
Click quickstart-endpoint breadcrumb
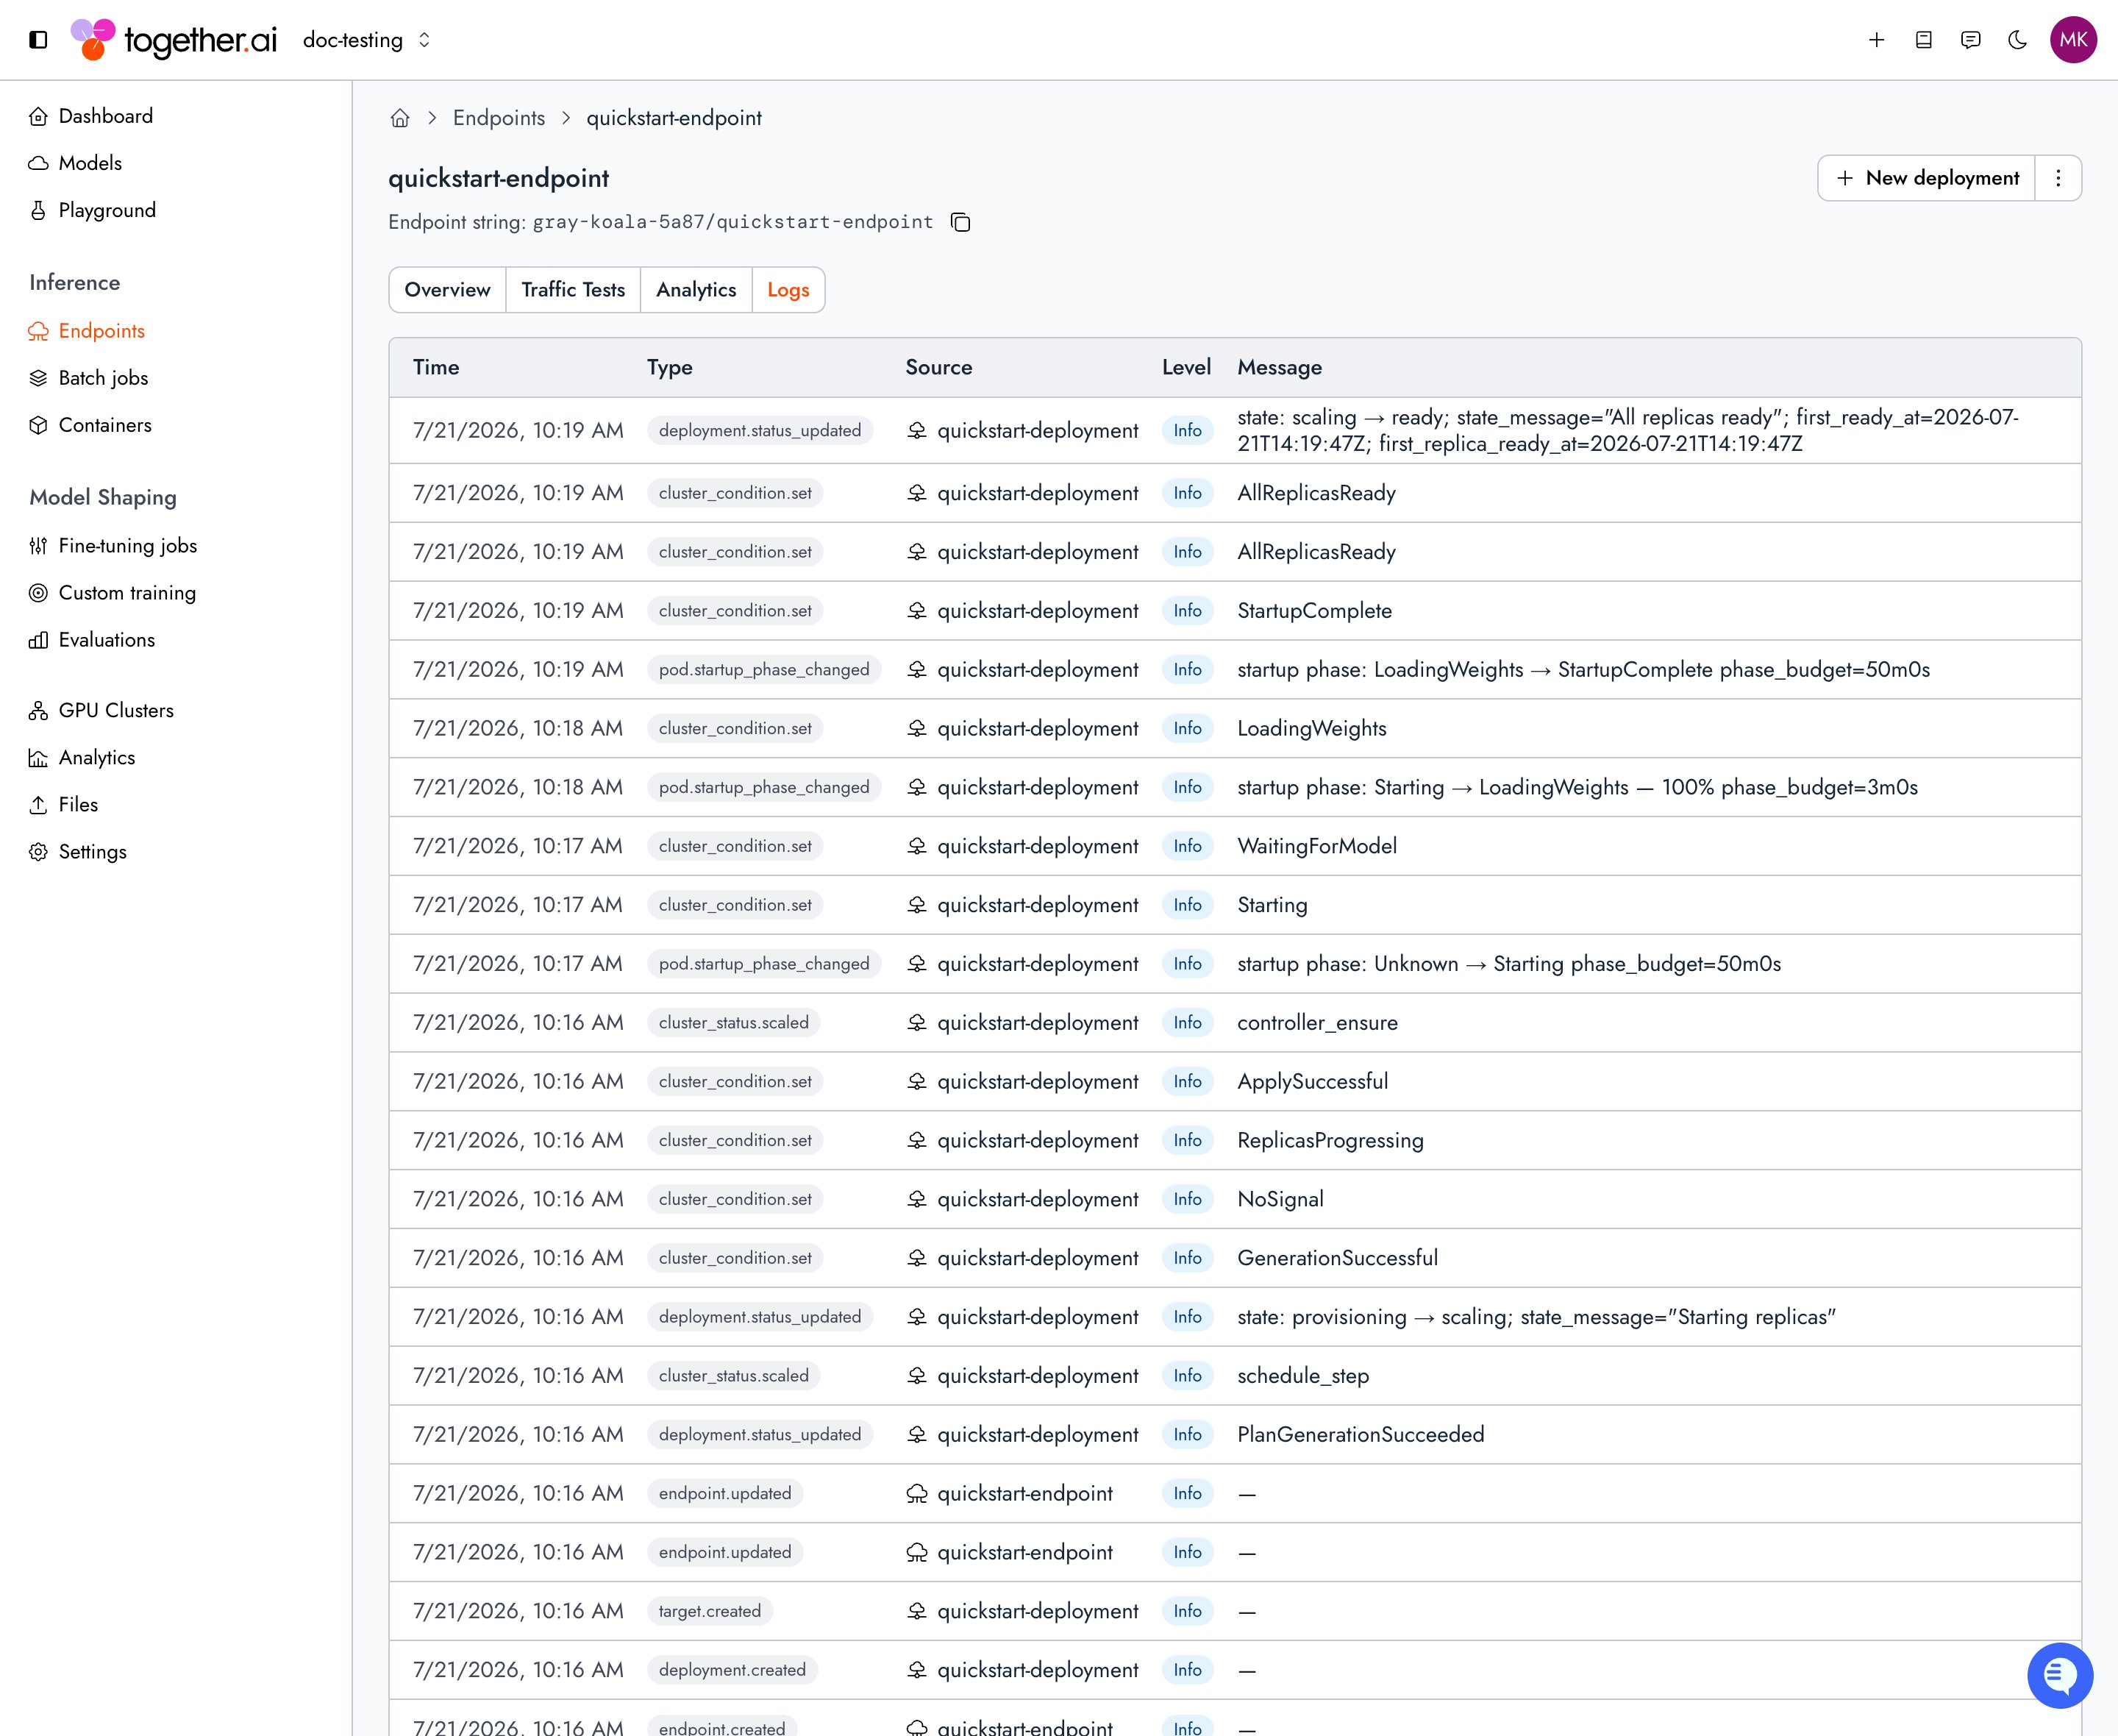(674, 118)
